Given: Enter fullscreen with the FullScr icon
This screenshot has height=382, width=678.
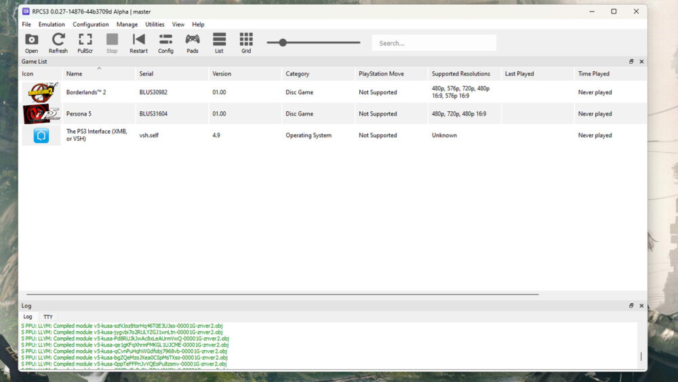Looking at the screenshot, I should click(x=85, y=43).
